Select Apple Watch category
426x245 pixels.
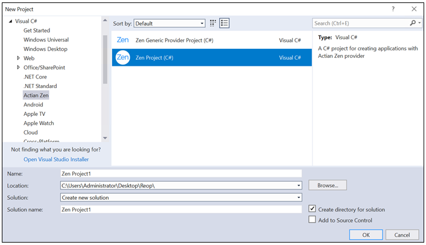[39, 123]
